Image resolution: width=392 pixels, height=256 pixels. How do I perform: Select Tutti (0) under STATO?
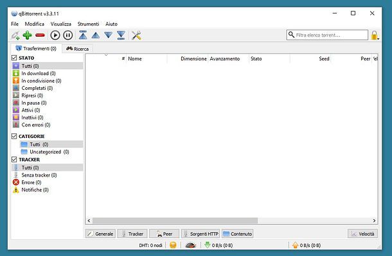point(48,66)
